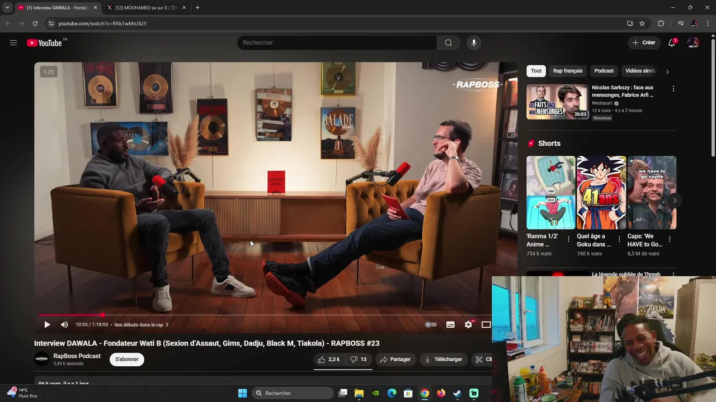View site information icon in address bar
The width and height of the screenshot is (716, 402).
pyautogui.click(x=50, y=23)
